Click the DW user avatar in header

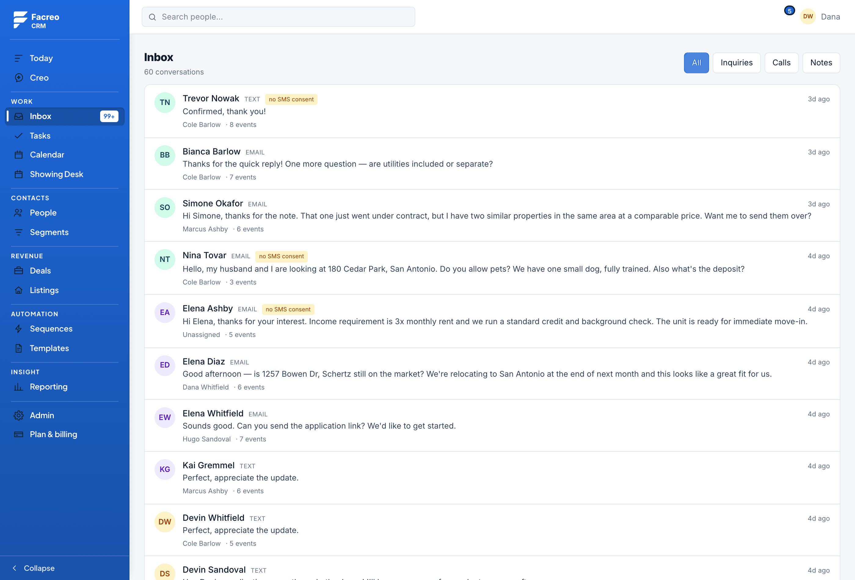(808, 16)
